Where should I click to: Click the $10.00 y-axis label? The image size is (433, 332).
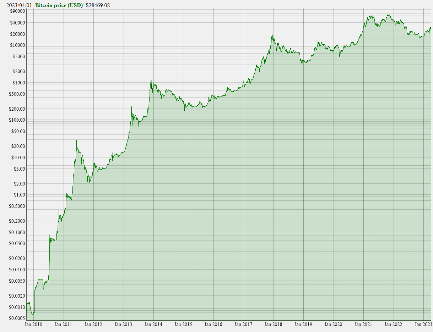pyautogui.click(x=18, y=157)
